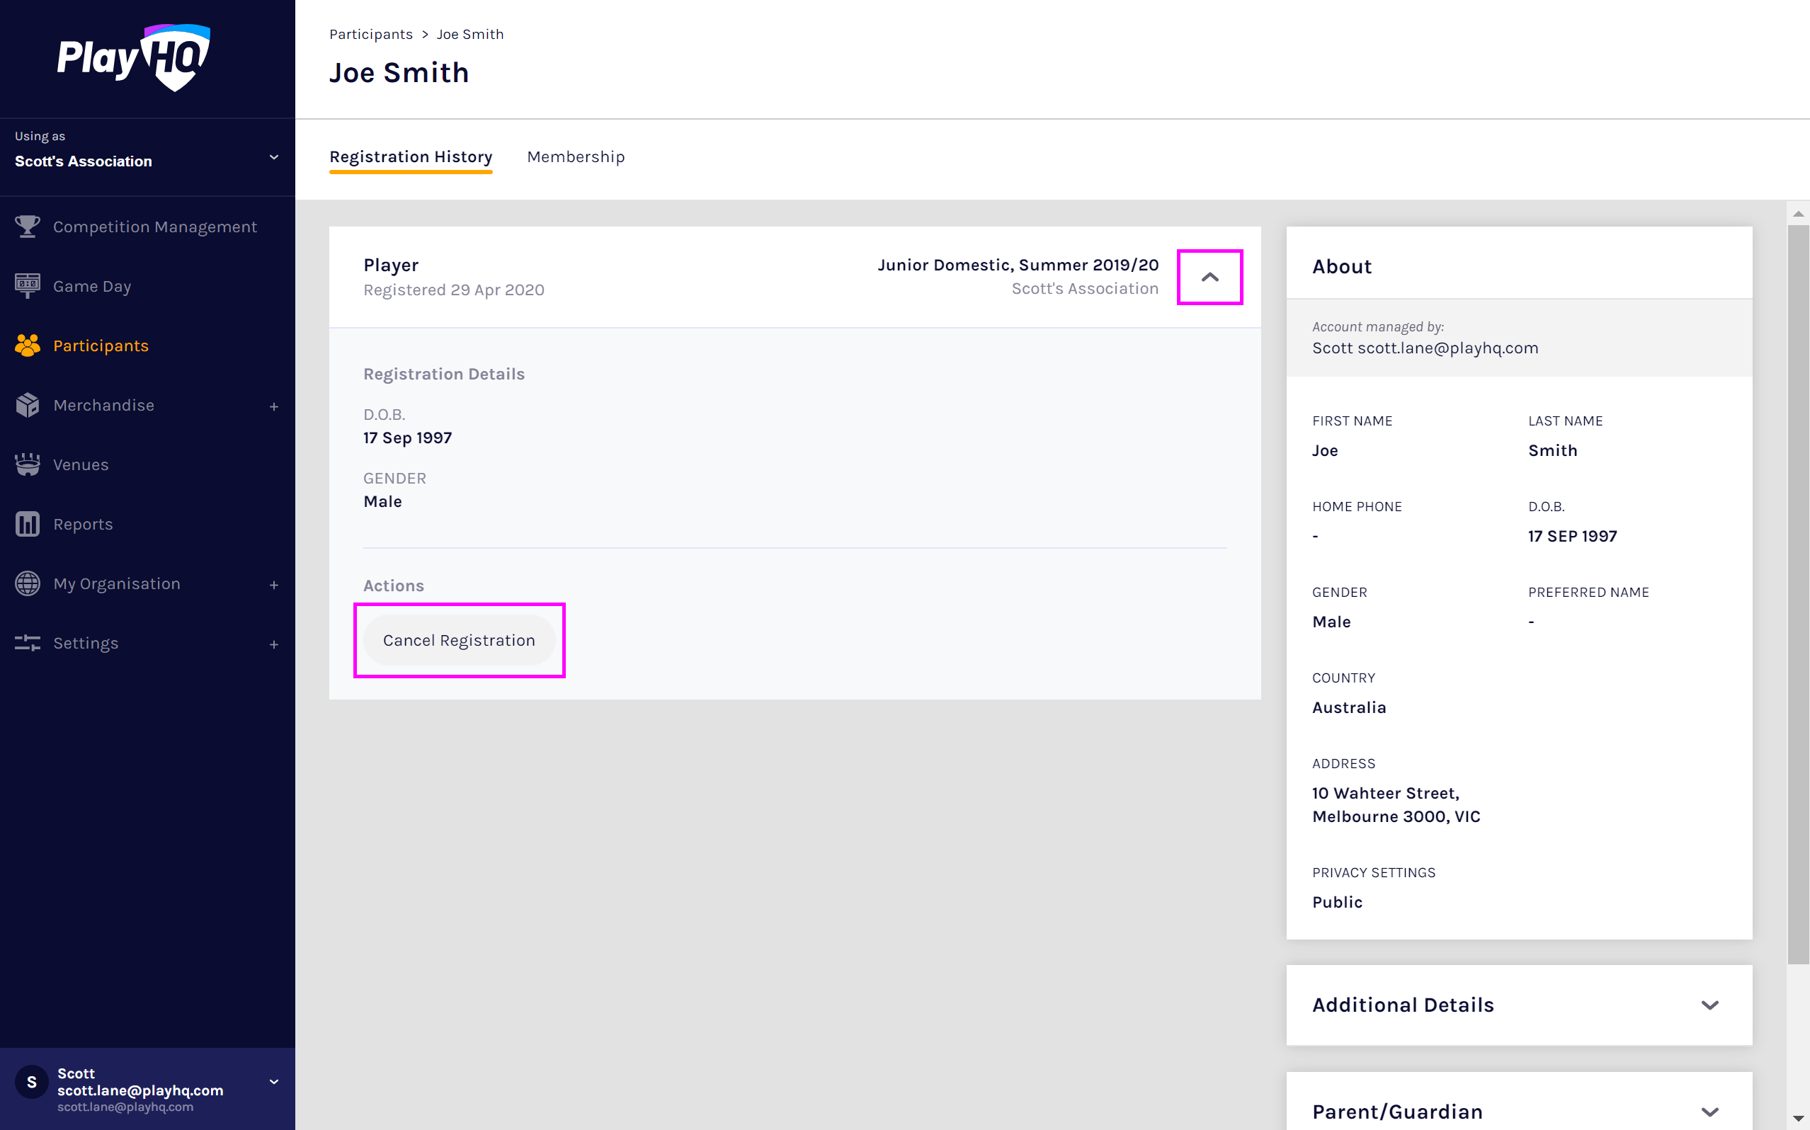Click the Settings sliders icon
The width and height of the screenshot is (1810, 1130).
click(x=28, y=643)
